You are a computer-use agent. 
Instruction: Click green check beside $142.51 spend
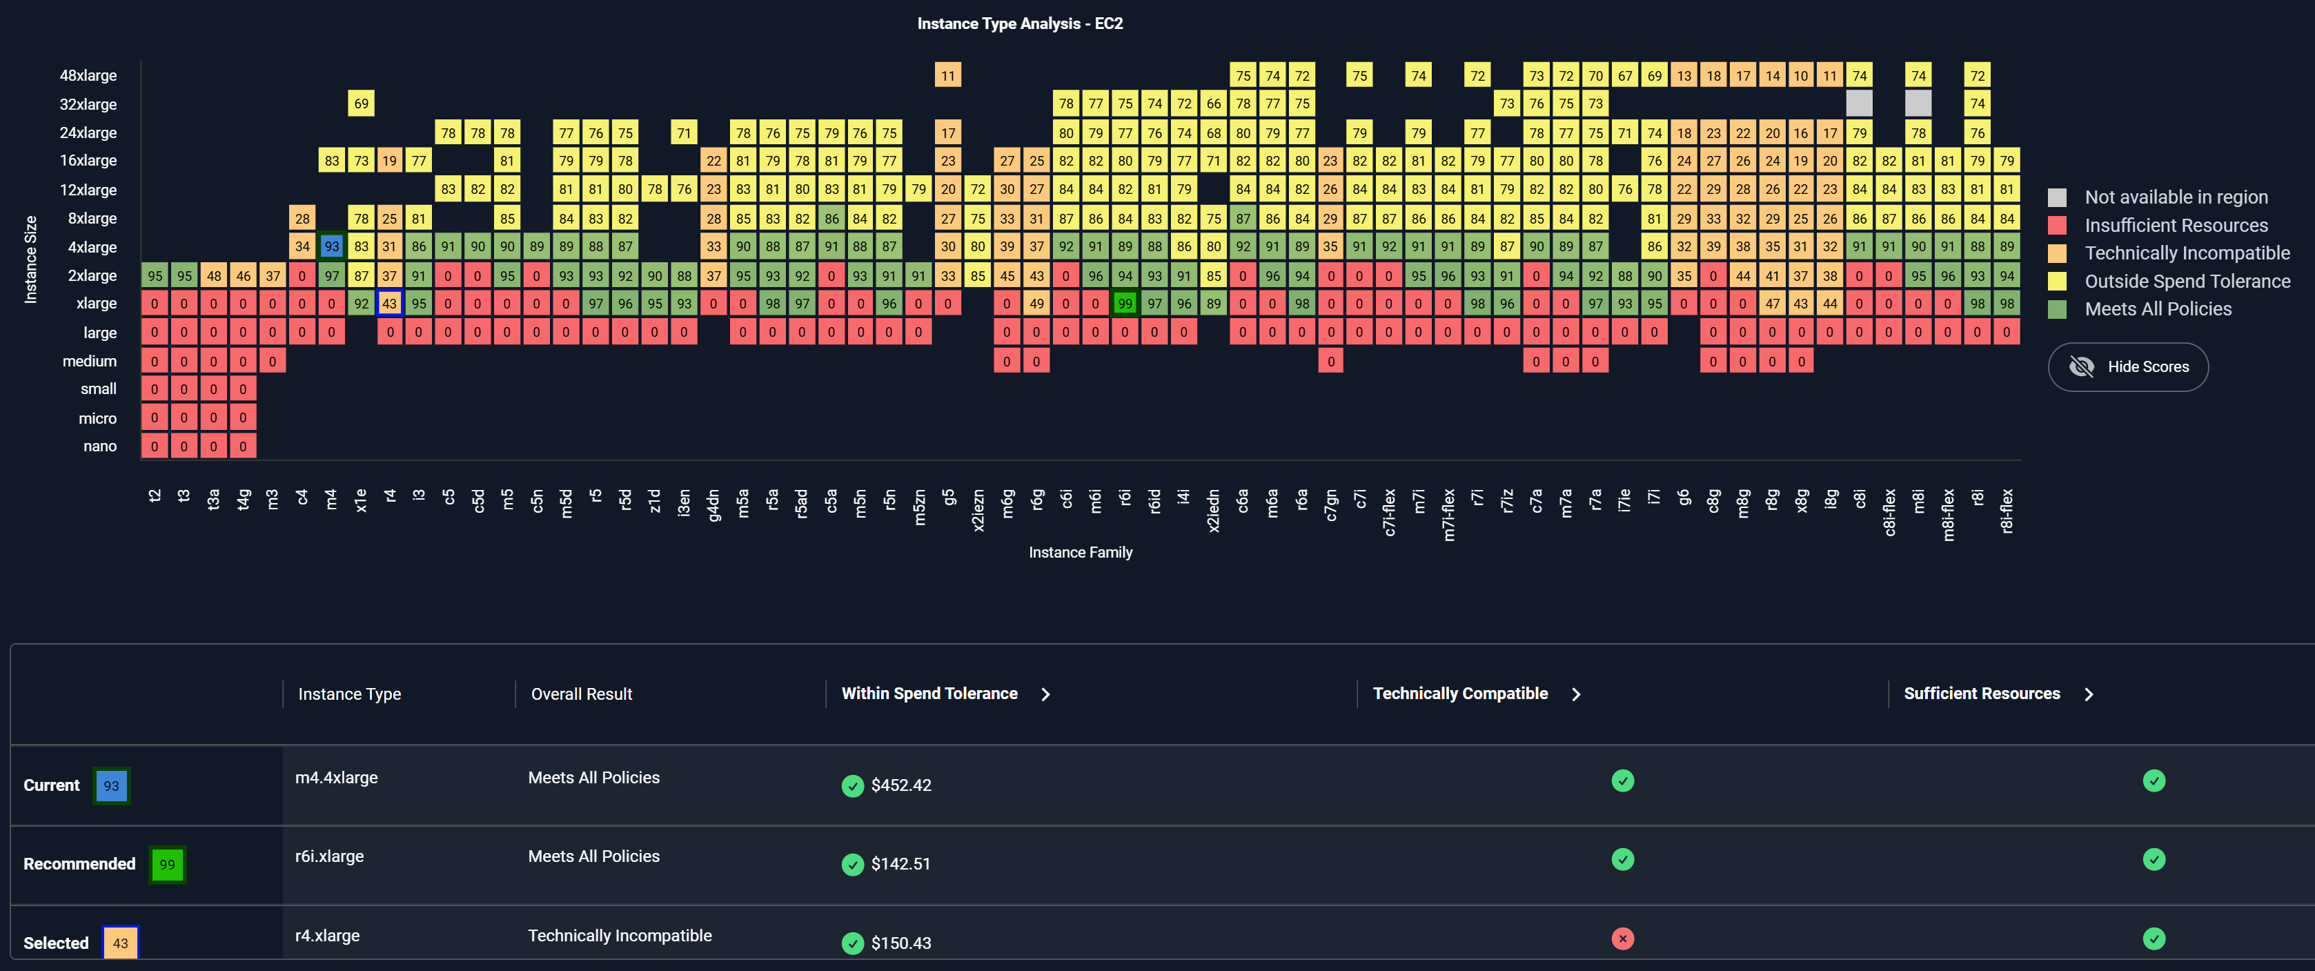(x=852, y=864)
